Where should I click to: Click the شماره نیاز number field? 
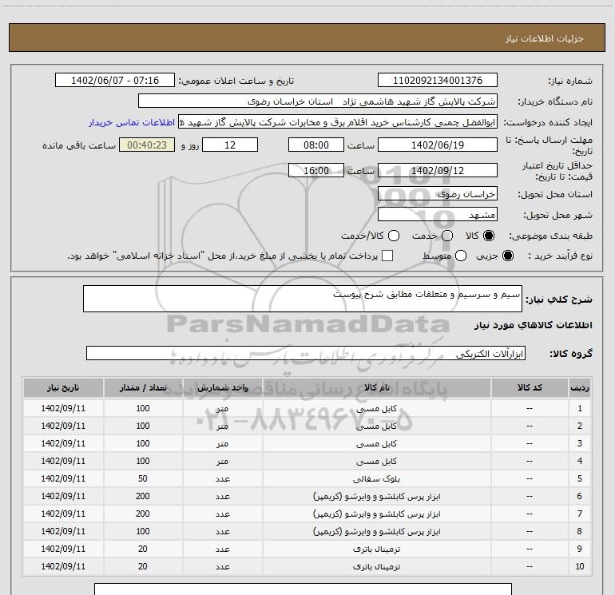437,81
